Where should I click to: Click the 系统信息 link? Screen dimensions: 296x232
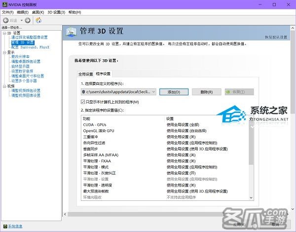click(x=15, y=226)
